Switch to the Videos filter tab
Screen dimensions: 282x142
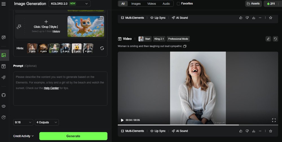[x=152, y=4]
